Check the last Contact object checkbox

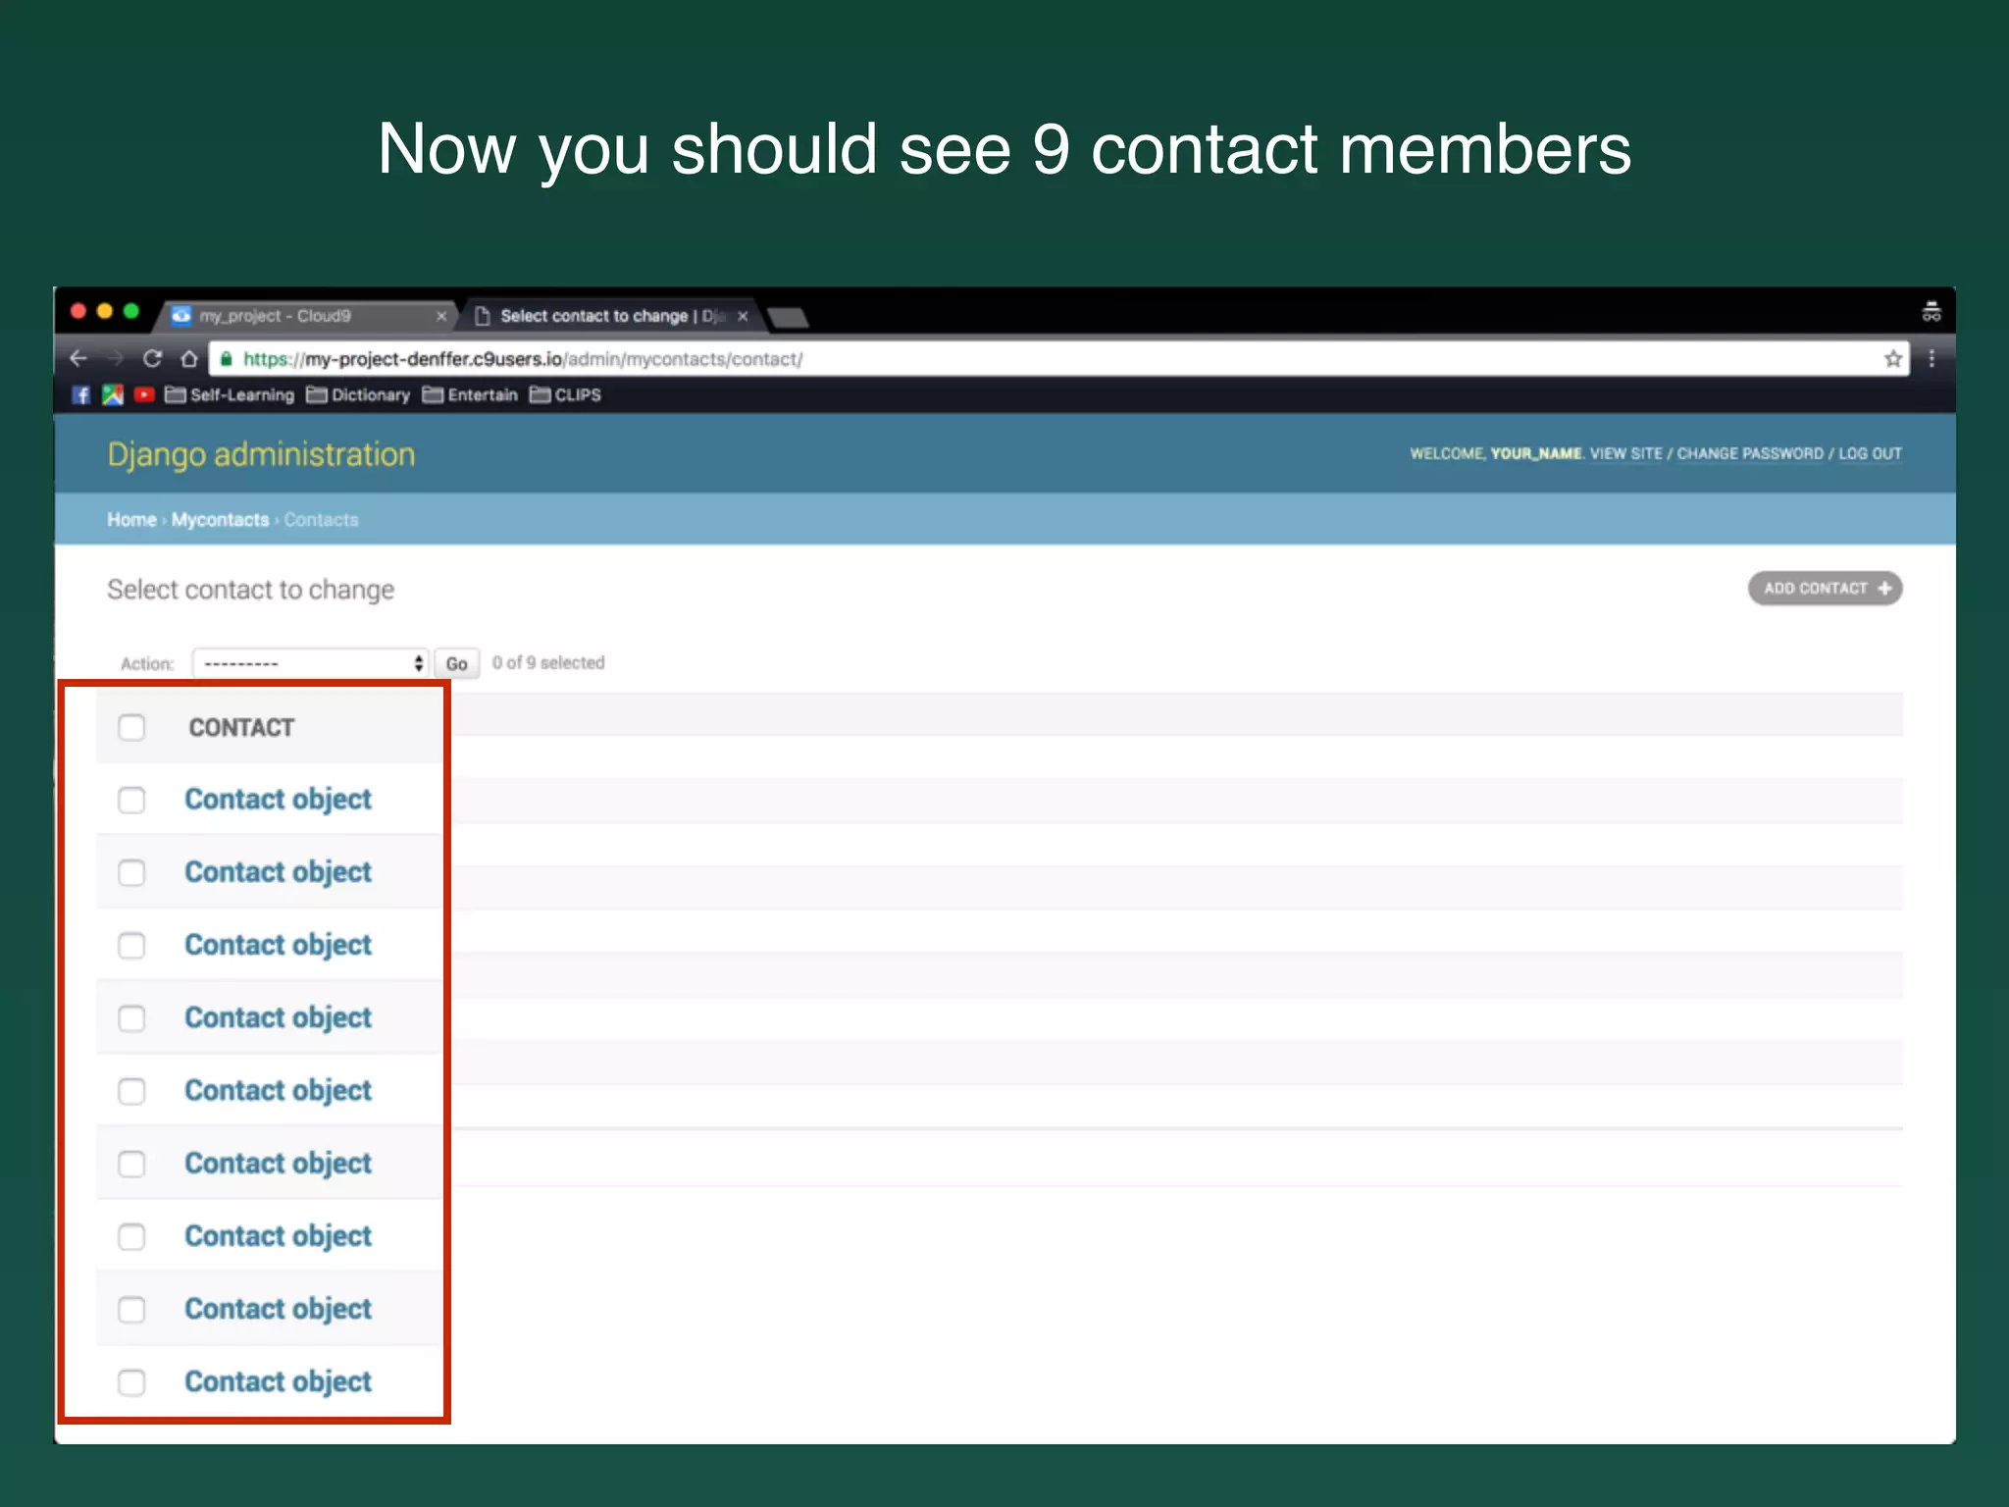[x=131, y=1382]
